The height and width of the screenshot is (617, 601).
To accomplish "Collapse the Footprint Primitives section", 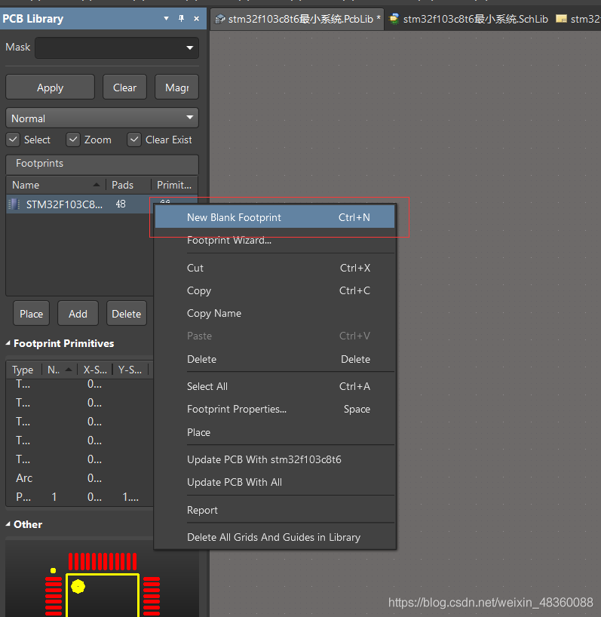I will coord(8,343).
